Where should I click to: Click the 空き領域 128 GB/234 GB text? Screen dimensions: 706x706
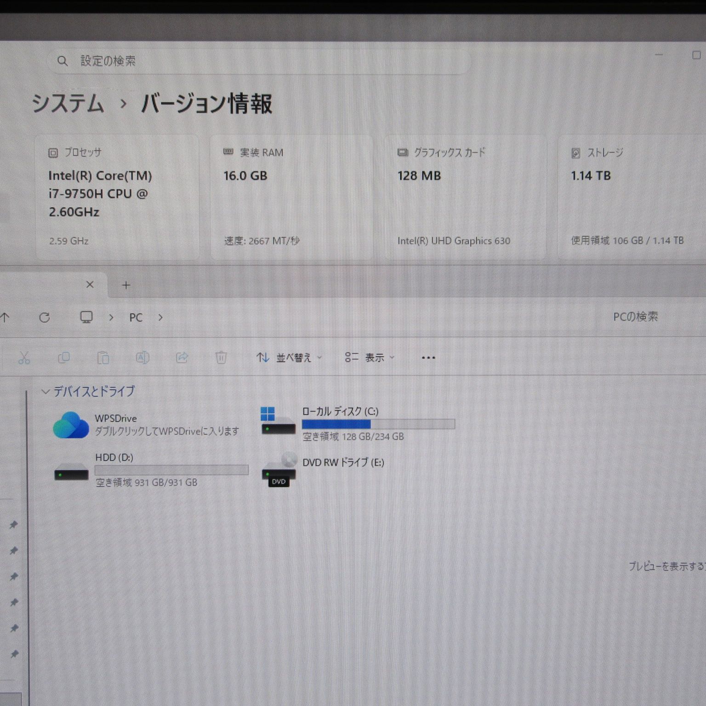pyautogui.click(x=353, y=437)
